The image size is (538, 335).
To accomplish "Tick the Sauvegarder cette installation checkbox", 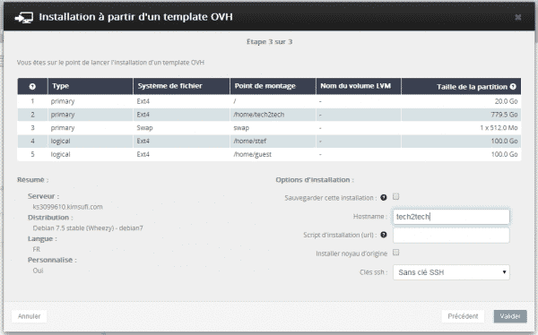I will tap(396, 196).
